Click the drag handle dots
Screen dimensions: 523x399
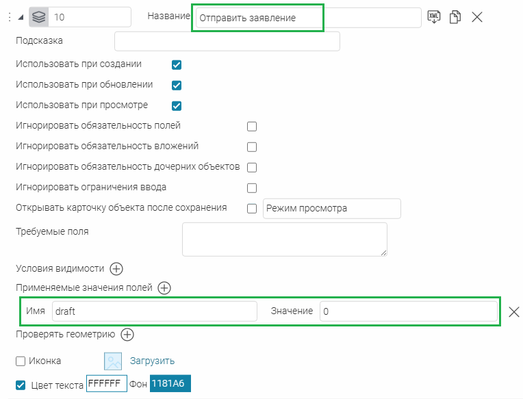coord(8,17)
